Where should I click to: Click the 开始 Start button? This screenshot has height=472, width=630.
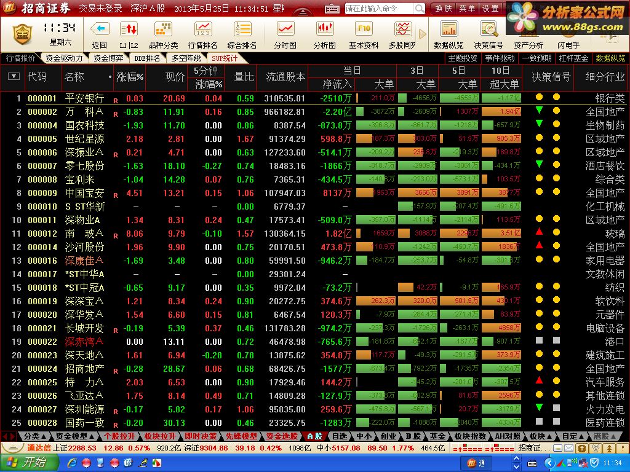click(28, 463)
